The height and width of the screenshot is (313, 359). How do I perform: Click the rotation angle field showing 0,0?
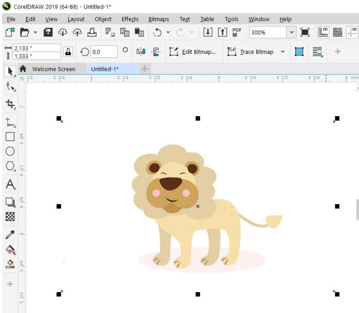coord(104,52)
